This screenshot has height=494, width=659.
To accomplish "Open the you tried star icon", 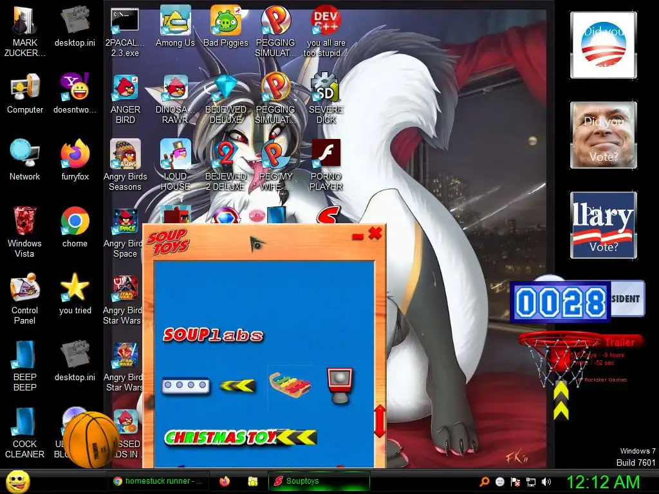I will click(75, 294).
